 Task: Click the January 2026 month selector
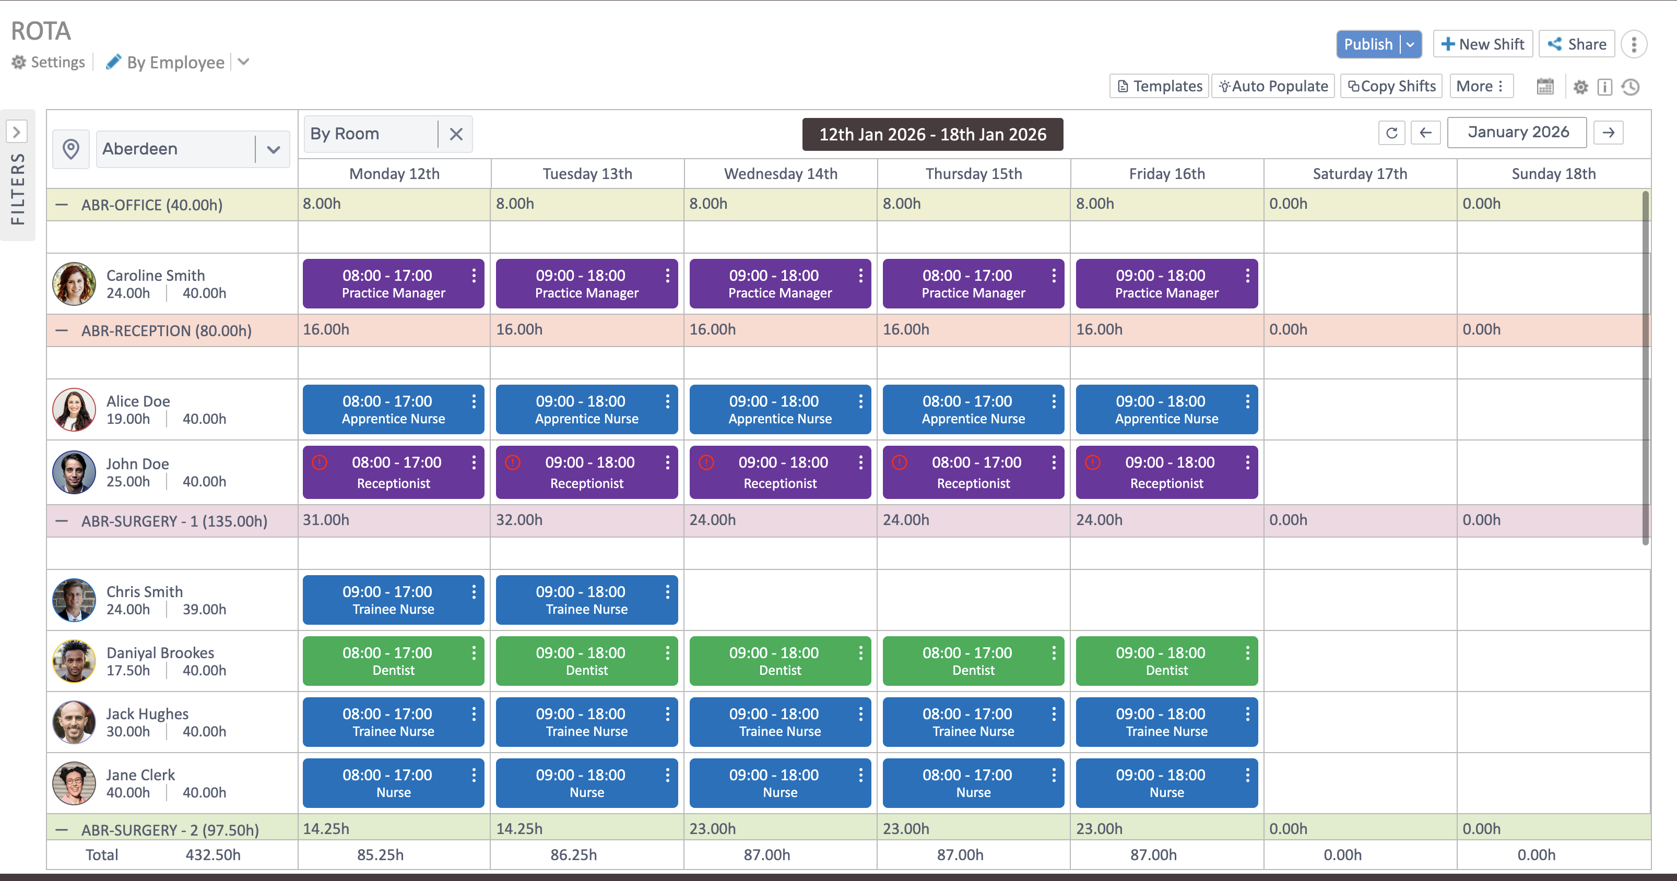1517,132
